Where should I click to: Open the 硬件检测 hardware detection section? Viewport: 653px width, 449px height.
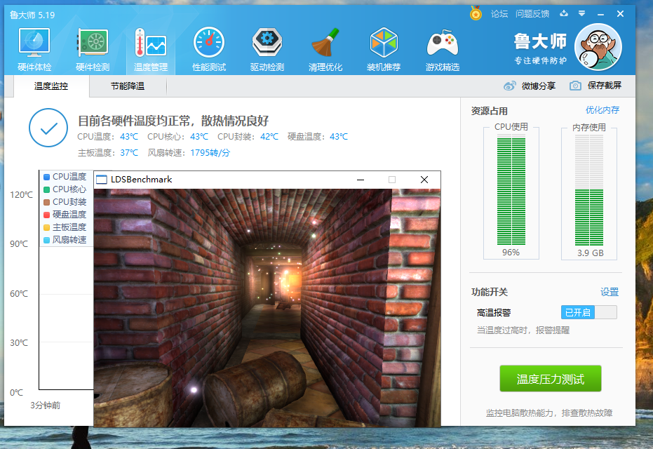pos(93,49)
